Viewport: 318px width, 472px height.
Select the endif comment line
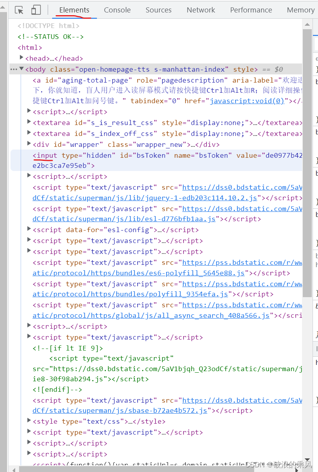point(57,389)
